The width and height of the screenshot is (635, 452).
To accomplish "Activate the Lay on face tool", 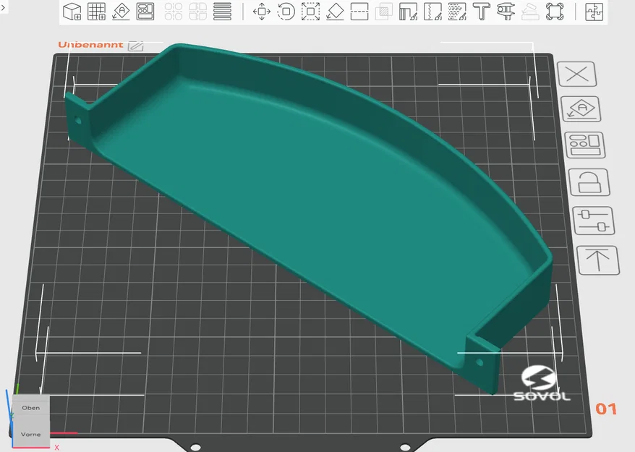I will coord(335,12).
